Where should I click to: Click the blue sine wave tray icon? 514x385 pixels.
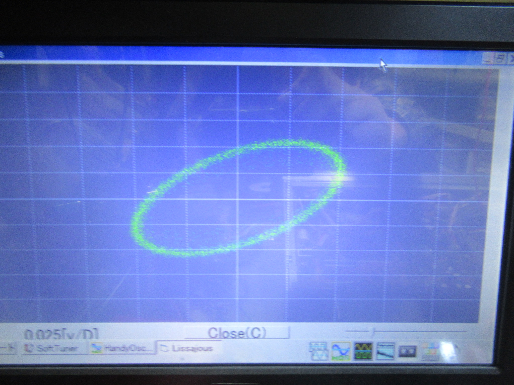(x=341, y=351)
